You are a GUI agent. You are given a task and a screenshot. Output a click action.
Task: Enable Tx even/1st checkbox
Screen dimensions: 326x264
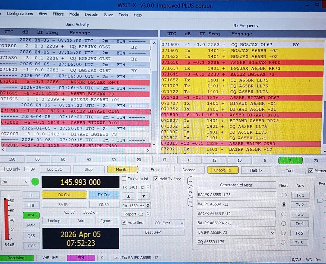click(124, 179)
